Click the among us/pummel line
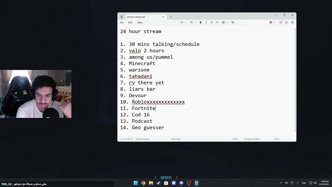The width and height of the screenshot is (332, 187). [x=147, y=57]
